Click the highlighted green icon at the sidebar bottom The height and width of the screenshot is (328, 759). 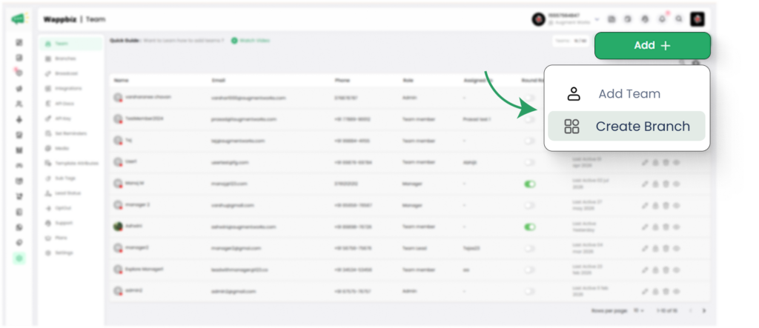click(19, 258)
